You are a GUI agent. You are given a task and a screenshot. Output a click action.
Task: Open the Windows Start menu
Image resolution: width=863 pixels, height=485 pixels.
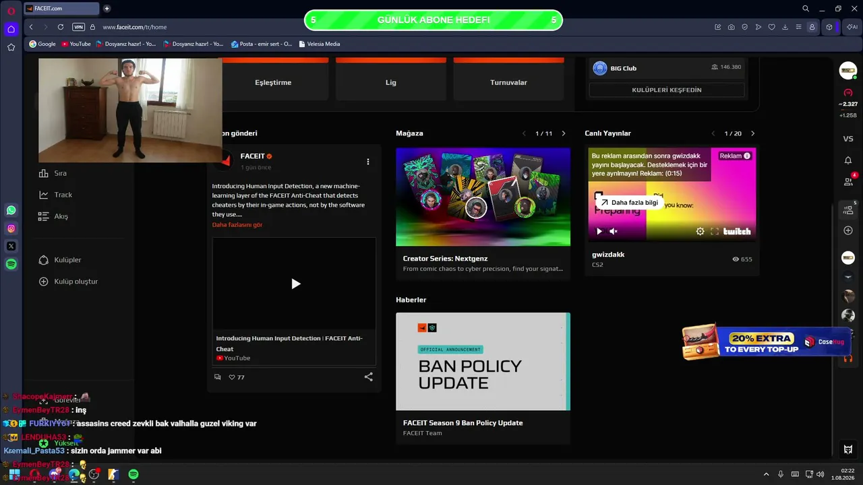click(14, 474)
